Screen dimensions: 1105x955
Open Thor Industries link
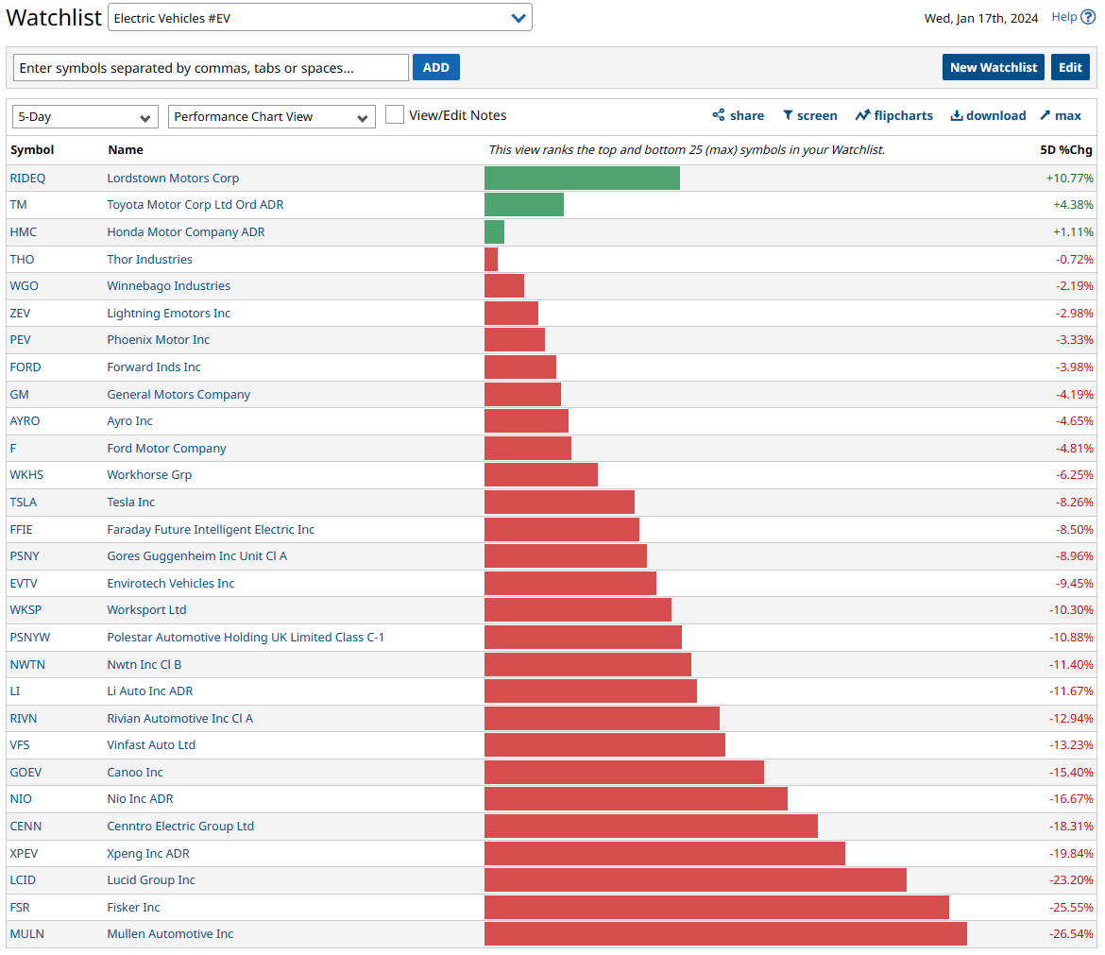[149, 260]
